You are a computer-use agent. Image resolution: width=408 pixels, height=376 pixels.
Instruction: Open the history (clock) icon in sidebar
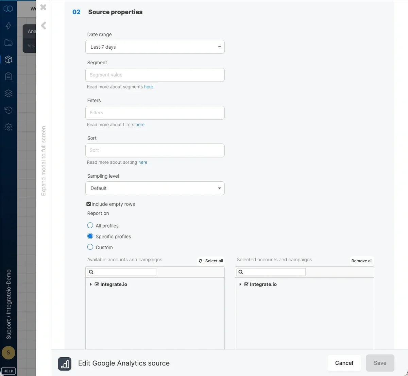coord(8,110)
